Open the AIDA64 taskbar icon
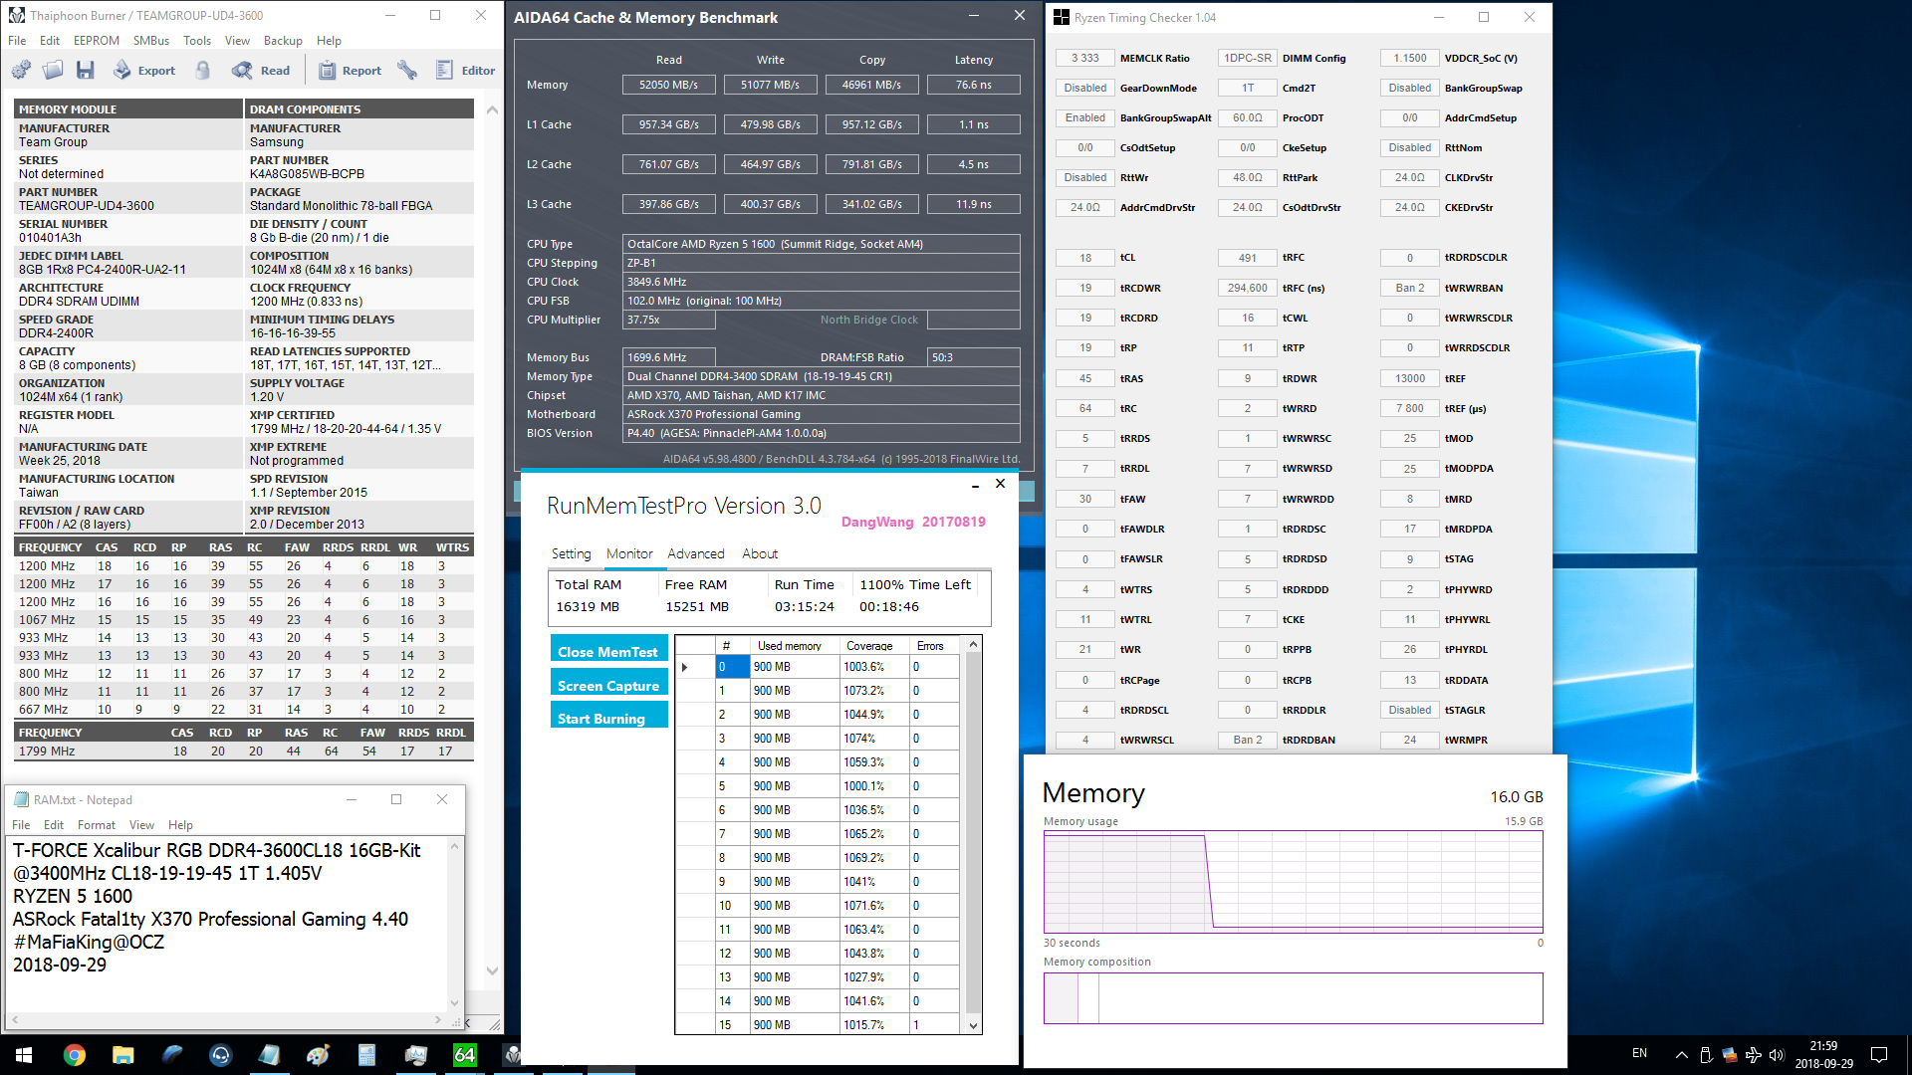 (464, 1054)
